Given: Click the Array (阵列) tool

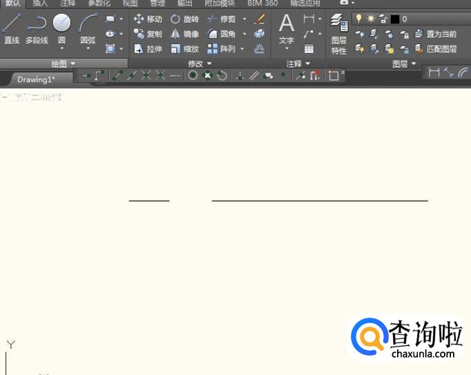Looking at the screenshot, I should click(x=222, y=48).
